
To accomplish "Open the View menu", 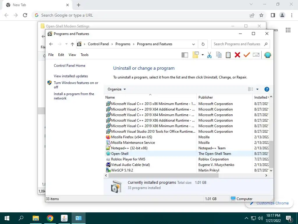I will [x=72, y=55].
